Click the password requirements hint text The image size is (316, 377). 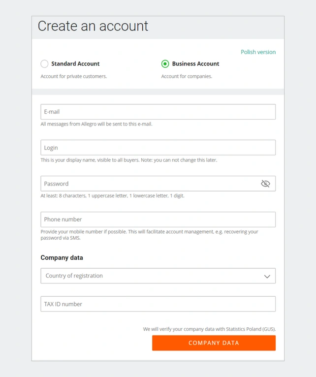pos(112,195)
